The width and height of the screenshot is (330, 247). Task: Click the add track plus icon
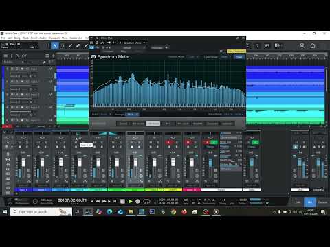click(54, 56)
